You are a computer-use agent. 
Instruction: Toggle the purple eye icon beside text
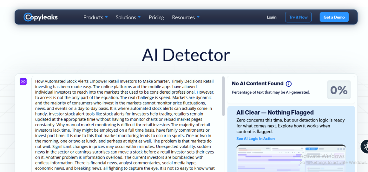coord(23,82)
